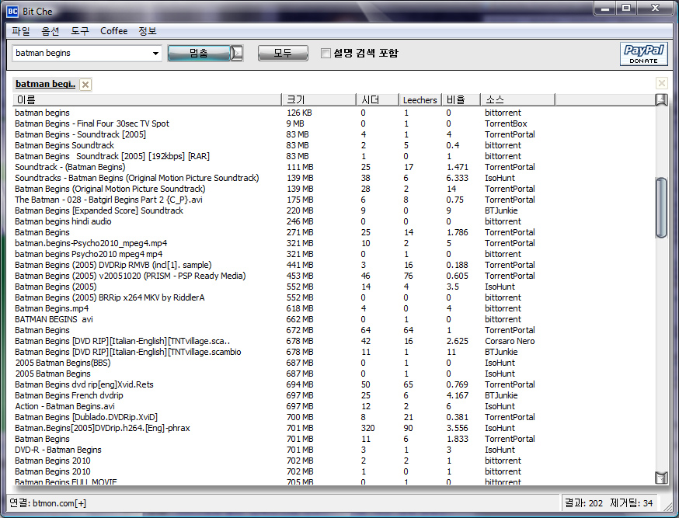The height and width of the screenshot is (518, 679).
Task: Close the batman begi.. tab with its X
Action: 85,85
